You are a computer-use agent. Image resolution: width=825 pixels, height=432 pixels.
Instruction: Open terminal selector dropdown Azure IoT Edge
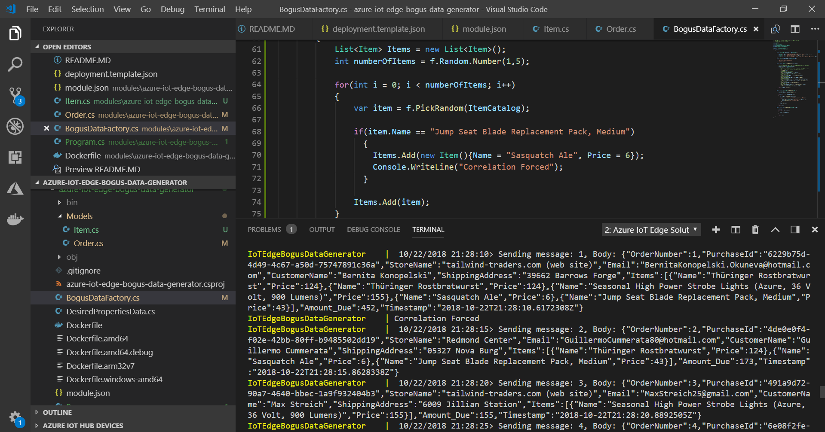(x=651, y=230)
